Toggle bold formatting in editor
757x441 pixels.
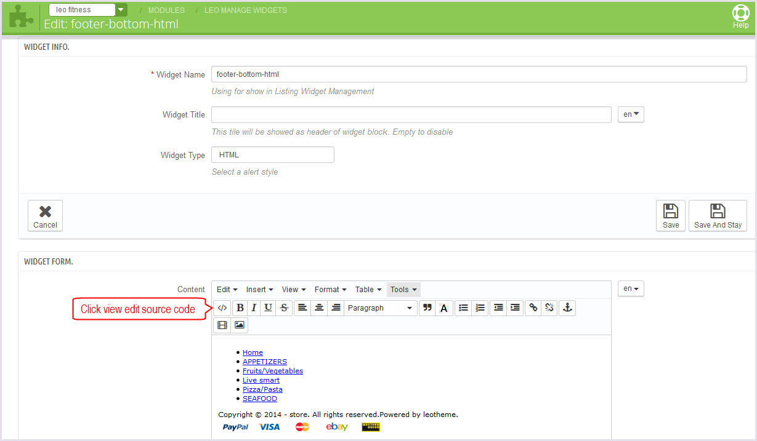pos(240,308)
